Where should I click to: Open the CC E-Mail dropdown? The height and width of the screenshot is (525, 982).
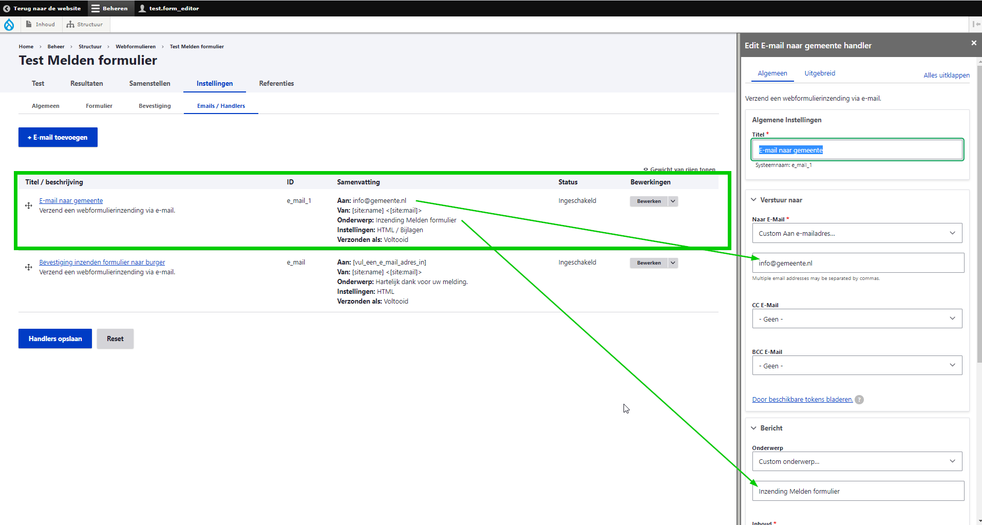(857, 319)
